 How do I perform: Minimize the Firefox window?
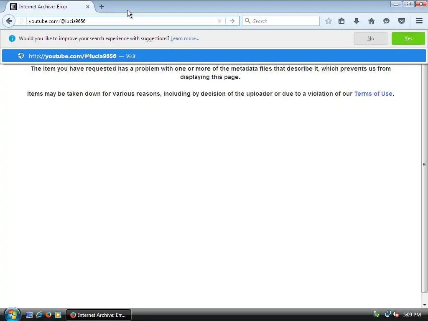tap(396, 4)
